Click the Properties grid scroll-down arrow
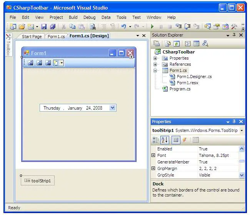Image resolution: width=250 pixels, height=215 pixels. tap(242, 175)
